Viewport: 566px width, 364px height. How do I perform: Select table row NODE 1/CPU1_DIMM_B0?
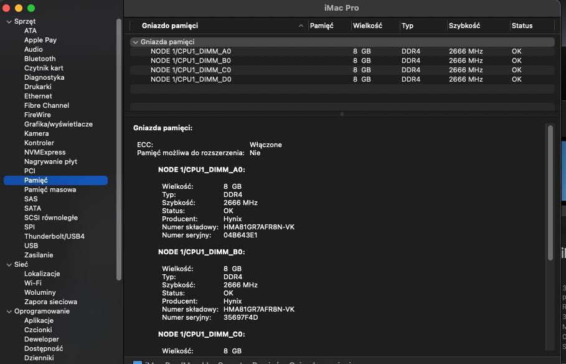coord(342,60)
